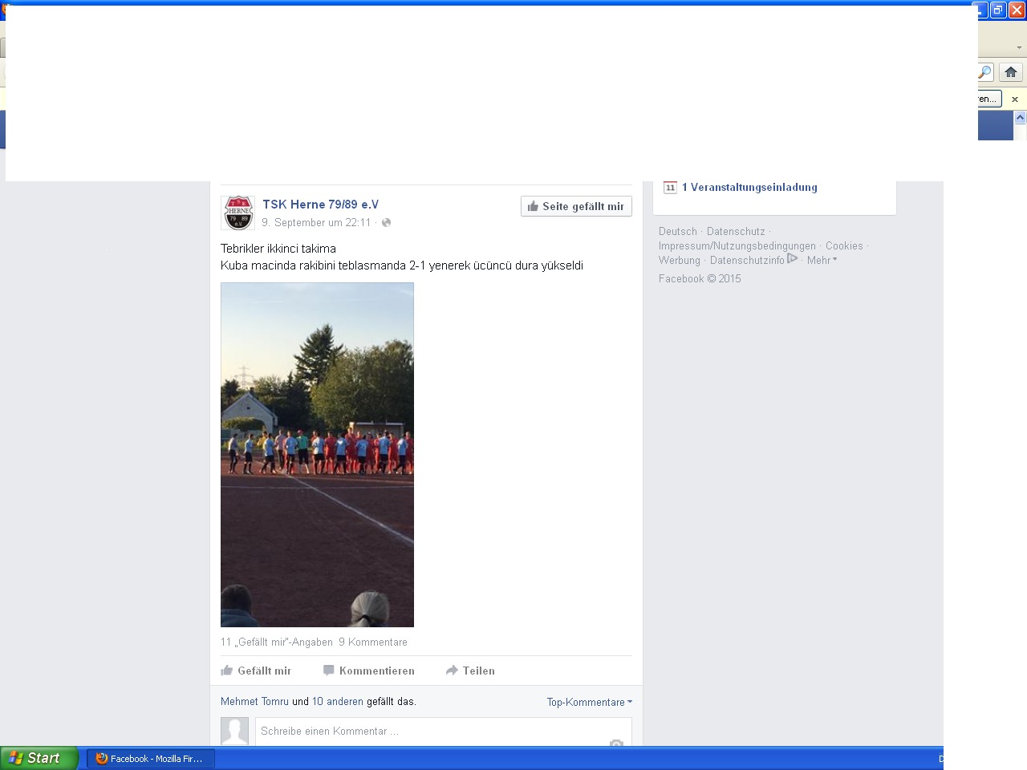
Task: Focus the 'Schreibe einen Kommentar' field
Action: 443,731
